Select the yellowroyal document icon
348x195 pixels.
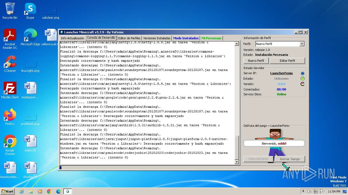tap(51, 37)
